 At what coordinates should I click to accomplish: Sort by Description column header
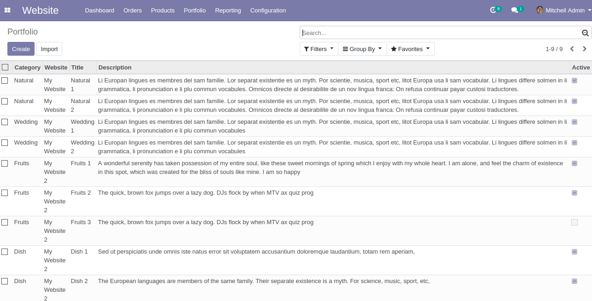pyautogui.click(x=333, y=67)
